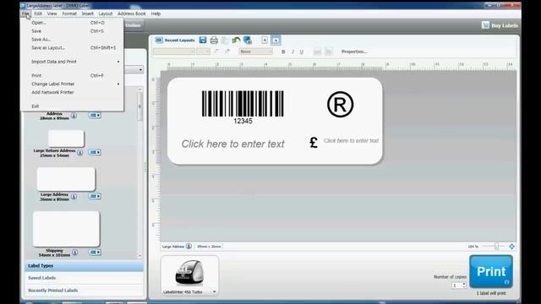541x304 pixels.
Task: Open layout dropdown for Shipping label
Action: pyautogui.click(x=95, y=252)
